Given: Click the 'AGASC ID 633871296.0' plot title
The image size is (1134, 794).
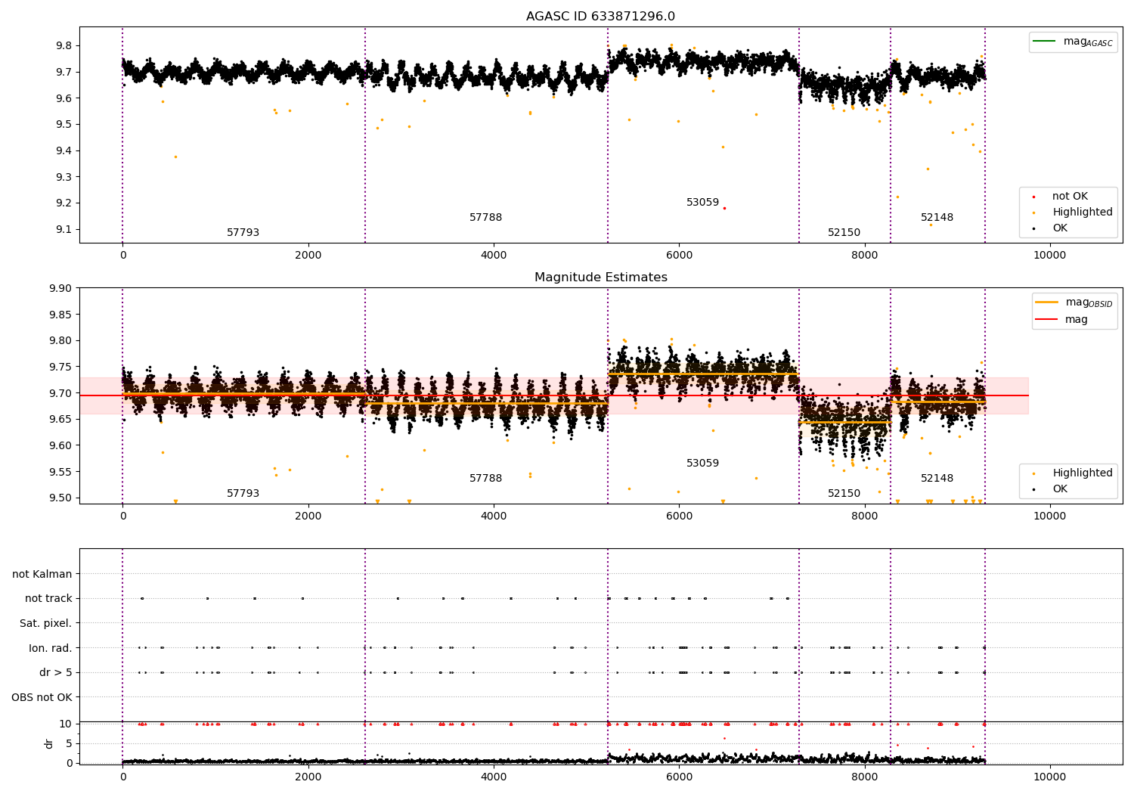Looking at the screenshot, I should 600,17.
